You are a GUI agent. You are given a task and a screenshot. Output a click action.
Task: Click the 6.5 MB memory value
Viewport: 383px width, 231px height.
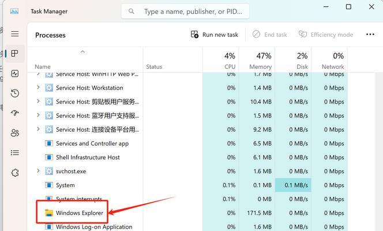pos(262,143)
